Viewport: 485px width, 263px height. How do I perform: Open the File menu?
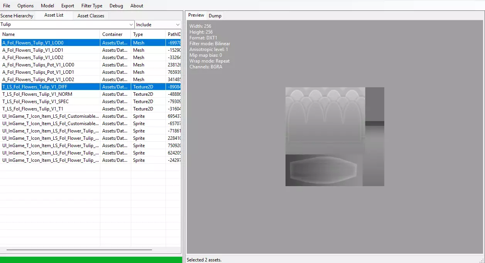[x=7, y=6]
